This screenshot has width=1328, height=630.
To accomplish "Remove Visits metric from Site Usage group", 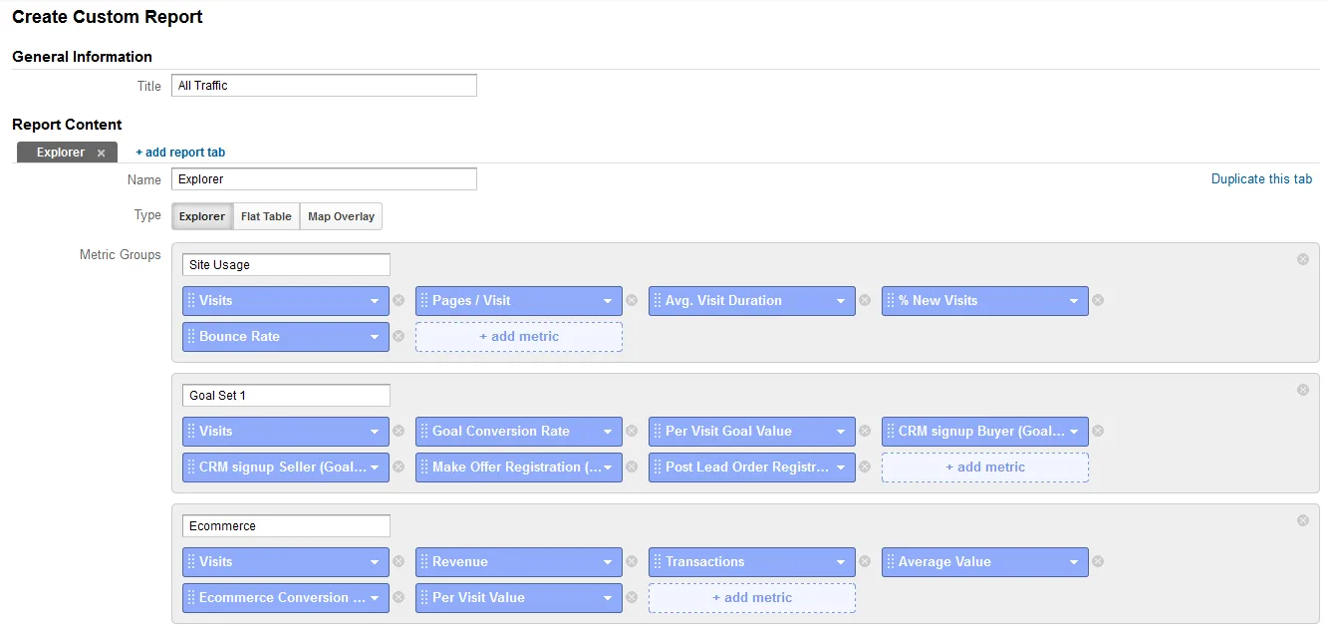I will tap(398, 300).
